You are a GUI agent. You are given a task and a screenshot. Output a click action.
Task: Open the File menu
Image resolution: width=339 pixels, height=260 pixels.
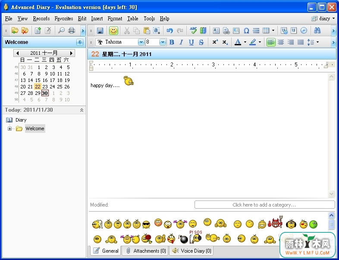click(9, 19)
